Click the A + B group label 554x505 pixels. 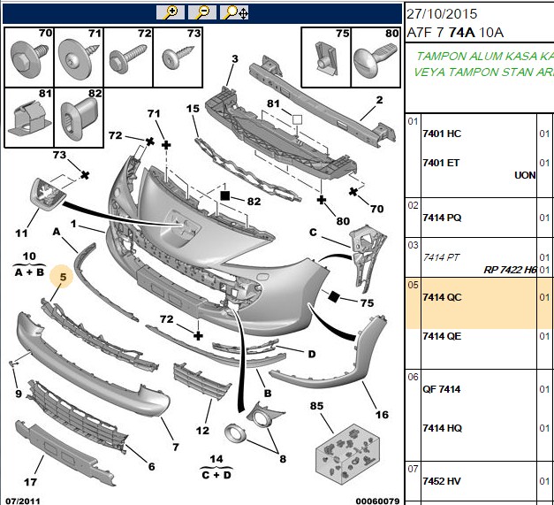tap(29, 272)
